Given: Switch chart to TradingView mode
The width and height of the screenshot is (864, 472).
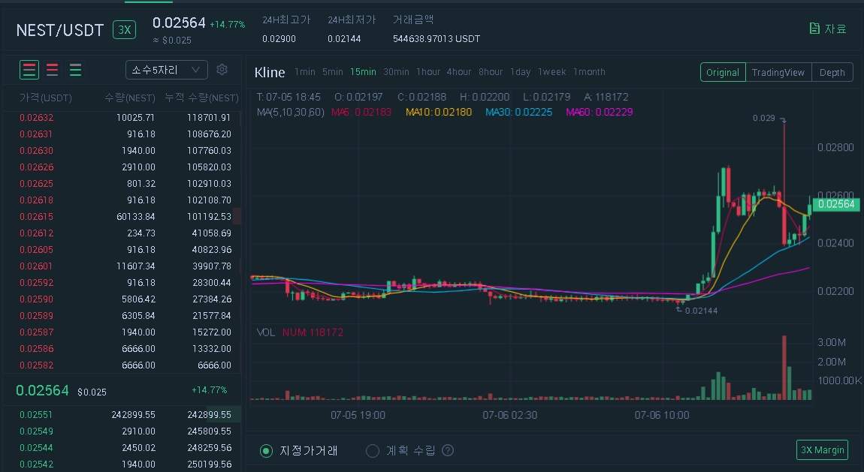Looking at the screenshot, I should click(x=778, y=72).
